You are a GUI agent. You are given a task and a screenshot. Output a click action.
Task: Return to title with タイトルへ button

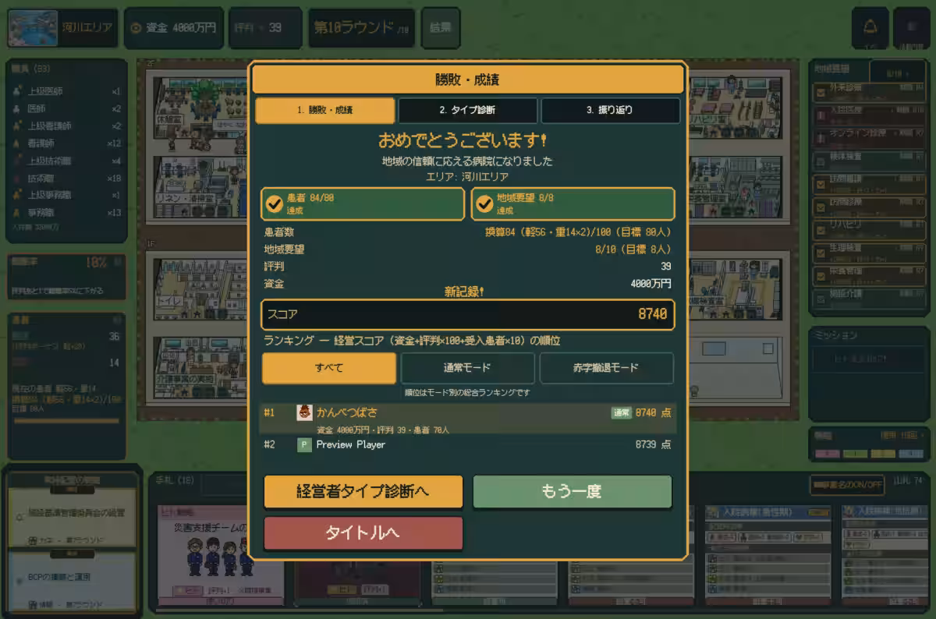pyautogui.click(x=363, y=533)
